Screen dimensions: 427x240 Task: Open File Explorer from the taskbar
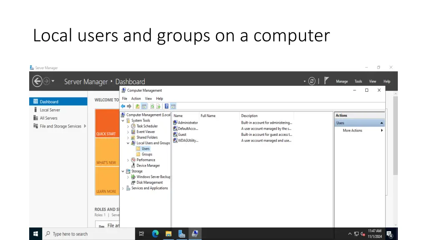(x=168, y=234)
